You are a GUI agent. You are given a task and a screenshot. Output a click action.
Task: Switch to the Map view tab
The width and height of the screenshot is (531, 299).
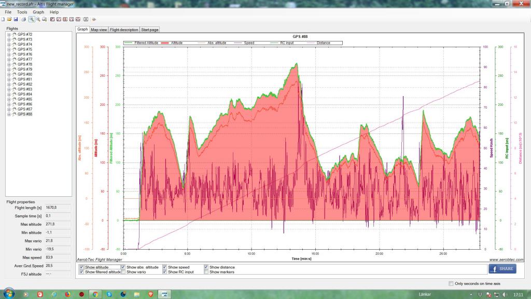[x=99, y=30]
